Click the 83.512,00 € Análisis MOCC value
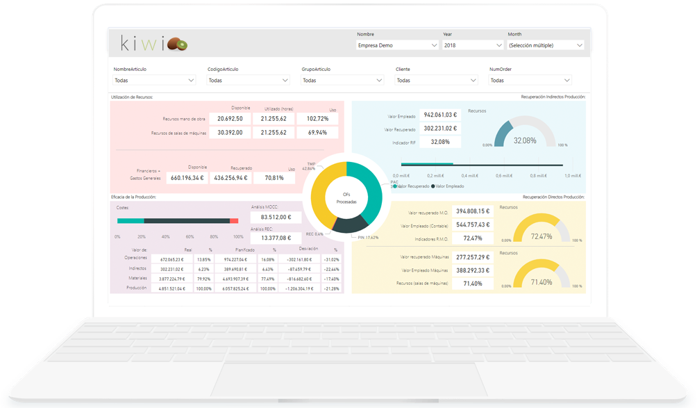 [276, 217]
